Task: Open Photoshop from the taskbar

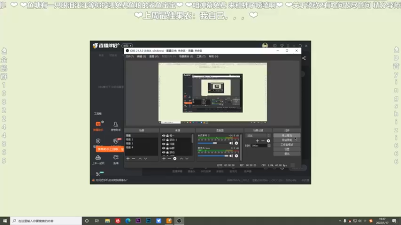Action: point(148,221)
